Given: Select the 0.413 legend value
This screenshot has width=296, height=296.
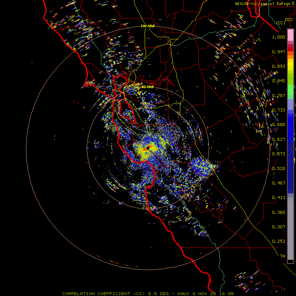Looking at the screenshot, I should [x=279, y=198].
